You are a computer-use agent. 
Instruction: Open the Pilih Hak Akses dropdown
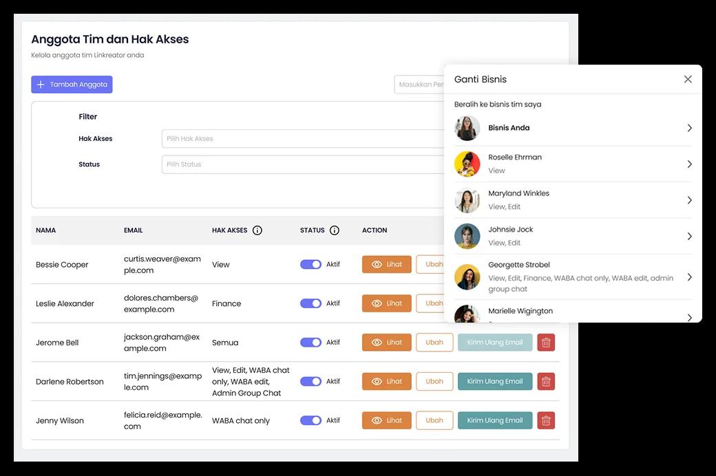[303, 139]
